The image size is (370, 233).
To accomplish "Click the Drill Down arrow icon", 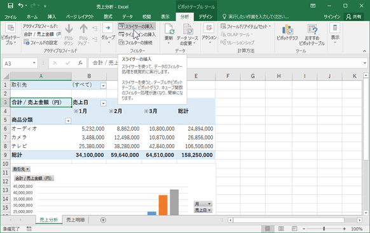I will (x=69, y=29).
